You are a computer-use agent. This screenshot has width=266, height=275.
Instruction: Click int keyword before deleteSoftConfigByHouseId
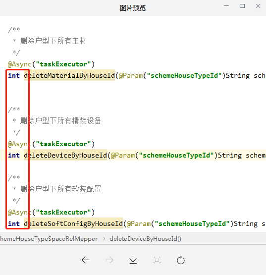tap(14, 223)
